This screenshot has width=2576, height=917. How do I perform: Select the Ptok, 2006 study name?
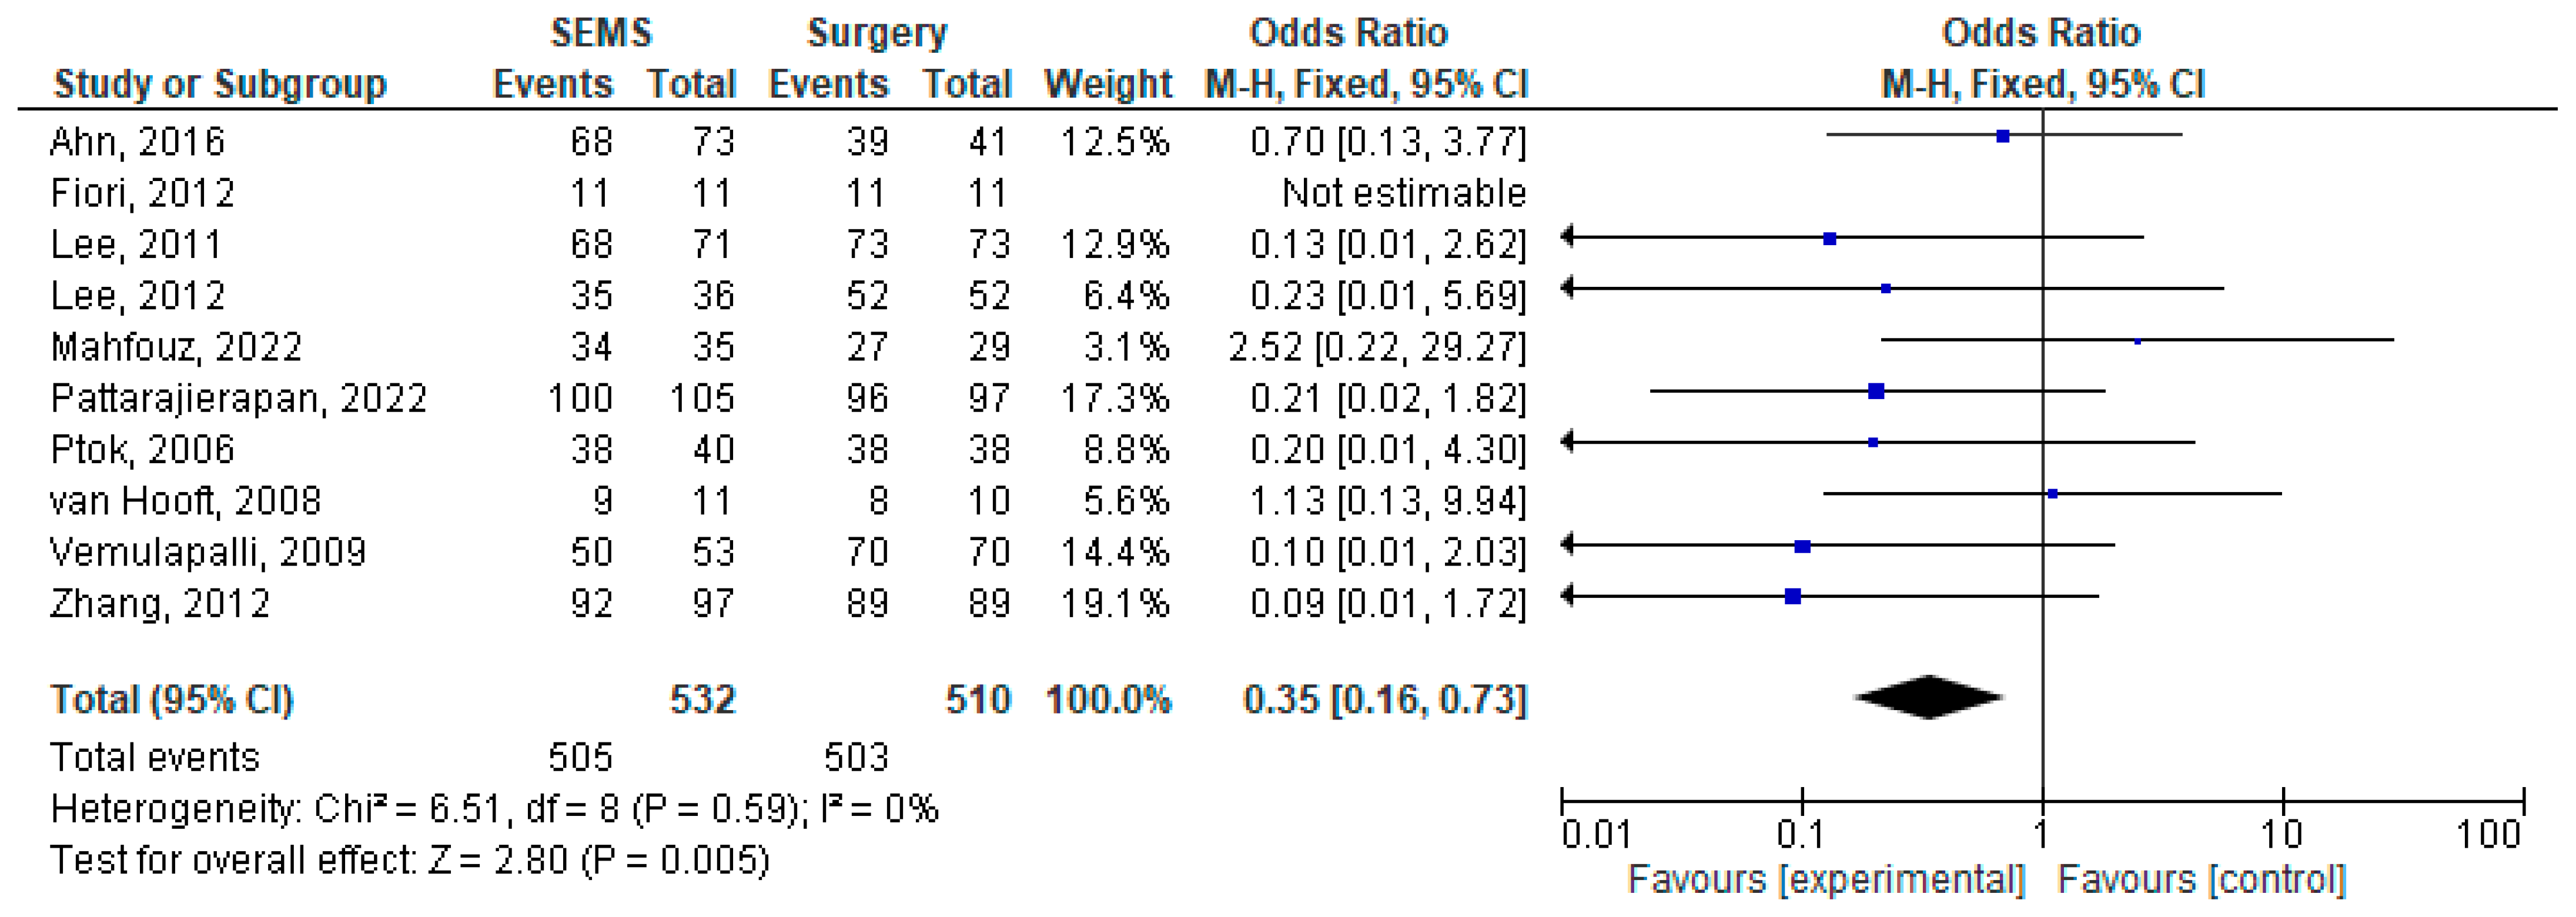click(142, 450)
